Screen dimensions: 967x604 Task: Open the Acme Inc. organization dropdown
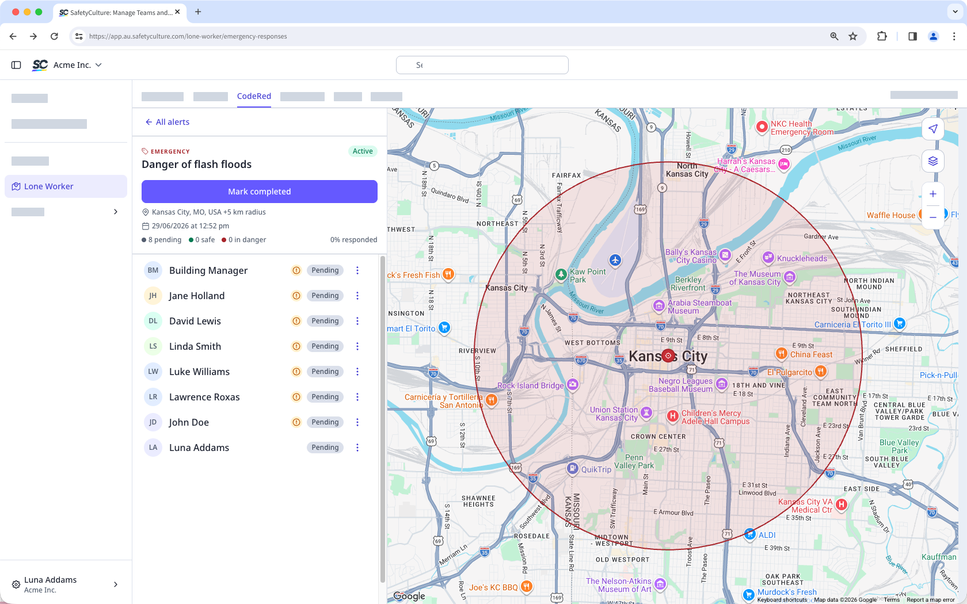pyautogui.click(x=78, y=65)
